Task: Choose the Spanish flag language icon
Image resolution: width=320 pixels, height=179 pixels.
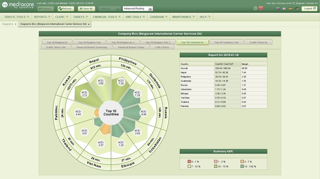Action: click(x=290, y=8)
